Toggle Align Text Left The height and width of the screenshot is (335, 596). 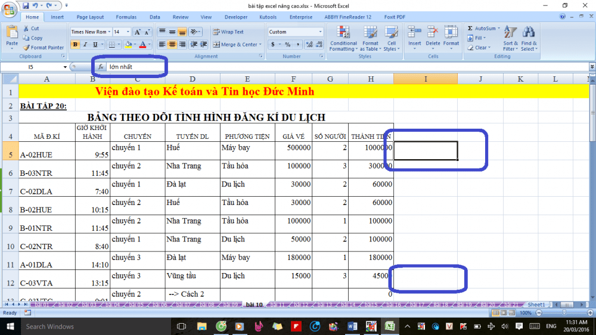(162, 45)
